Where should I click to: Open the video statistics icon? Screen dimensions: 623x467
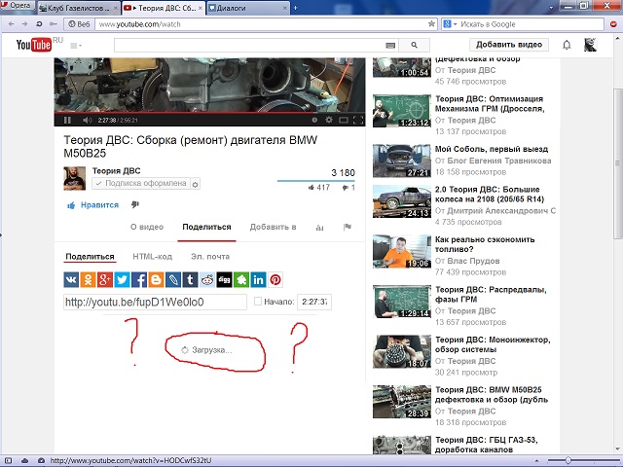tap(319, 227)
